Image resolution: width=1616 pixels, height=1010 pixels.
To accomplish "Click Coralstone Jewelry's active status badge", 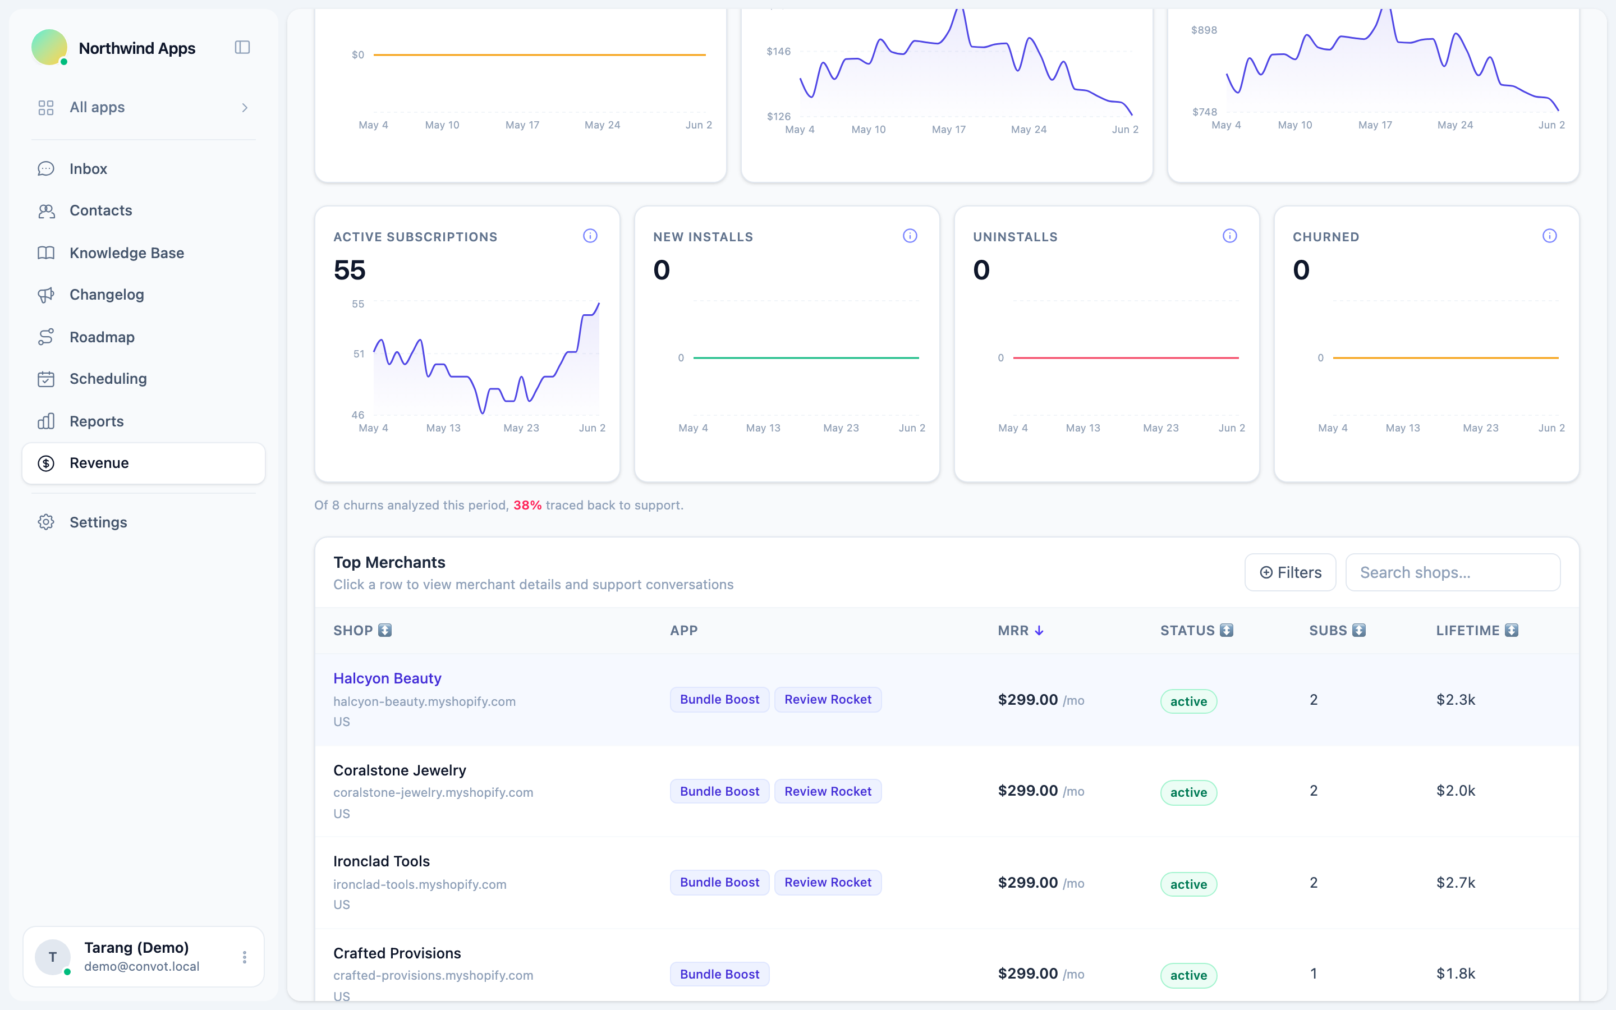I will pyautogui.click(x=1188, y=793).
